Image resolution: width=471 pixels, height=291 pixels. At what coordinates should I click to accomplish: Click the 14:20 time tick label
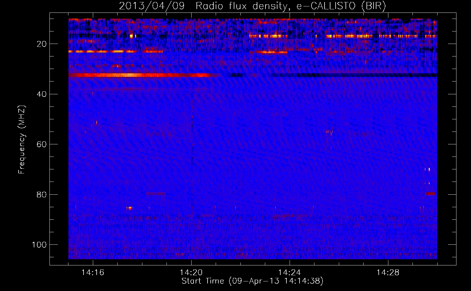191,273
